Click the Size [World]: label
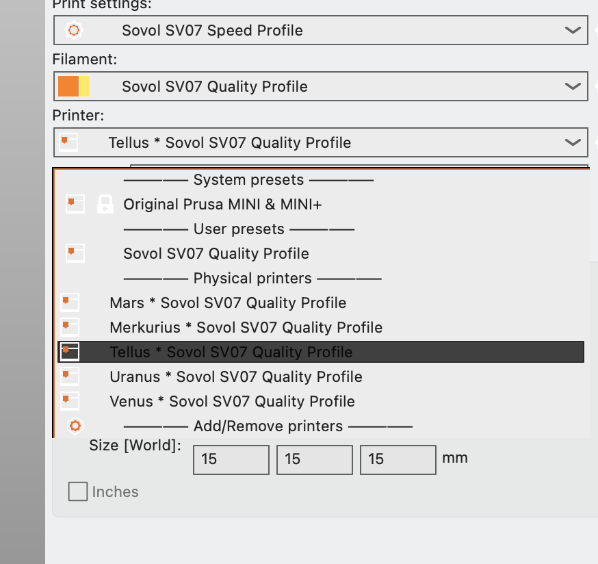Image resolution: width=598 pixels, height=564 pixels. pyautogui.click(x=135, y=445)
